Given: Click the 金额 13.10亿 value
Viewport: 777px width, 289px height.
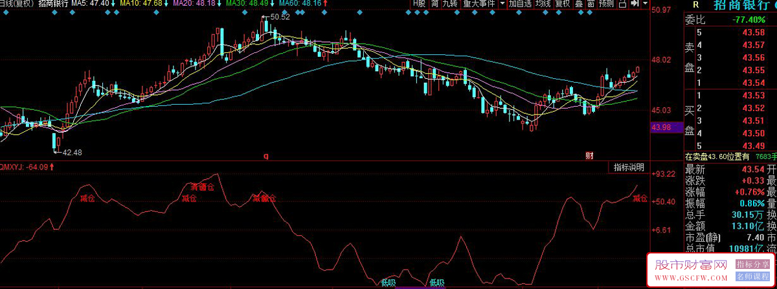Looking at the screenshot, I should 748,227.
